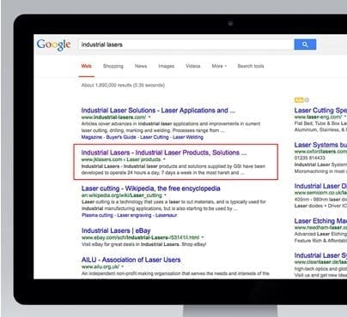The height and width of the screenshot is (317, 347).
Task: Click the Laser engraving sitelink
Action: 134,215
